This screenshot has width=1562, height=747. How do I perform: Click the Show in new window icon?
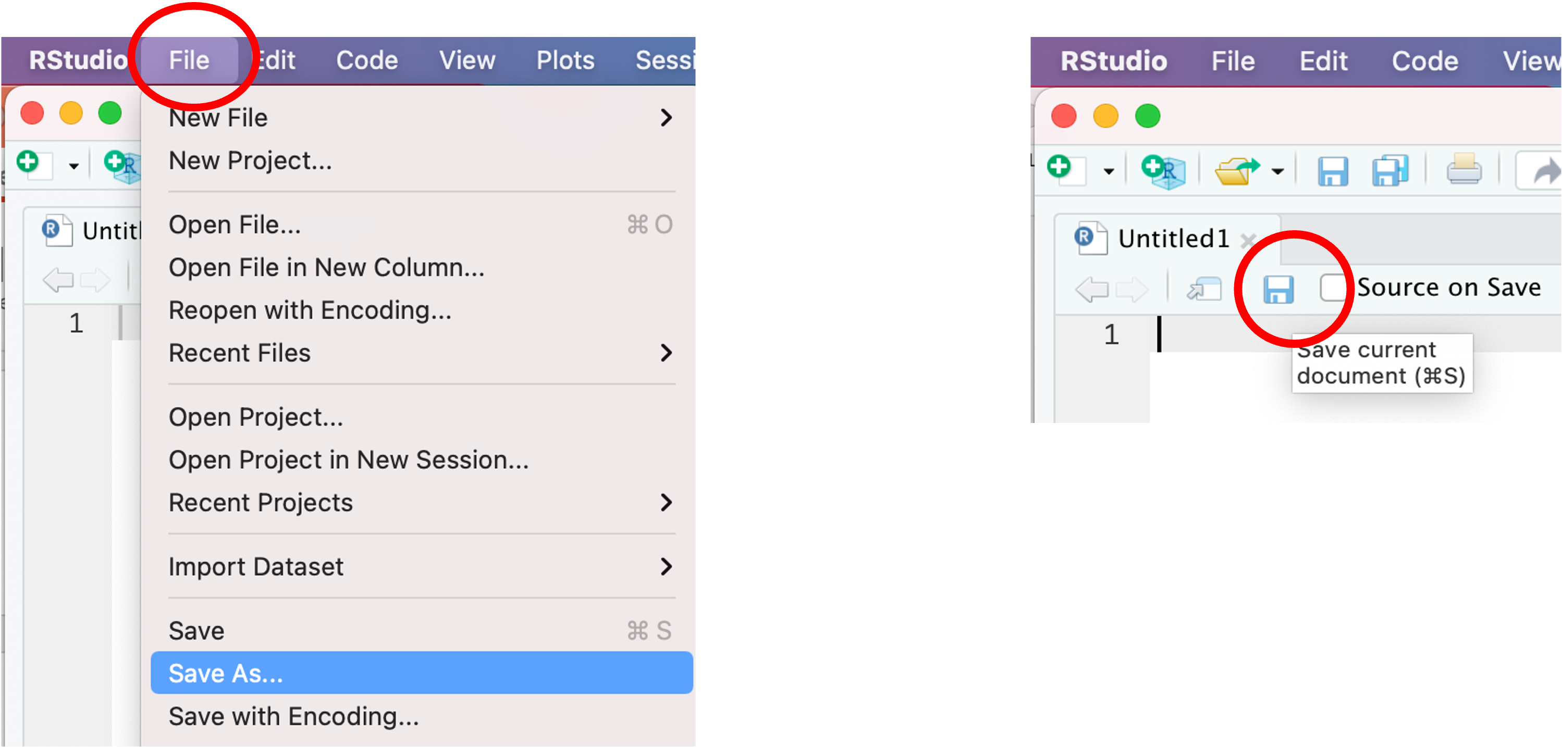pos(1203,289)
